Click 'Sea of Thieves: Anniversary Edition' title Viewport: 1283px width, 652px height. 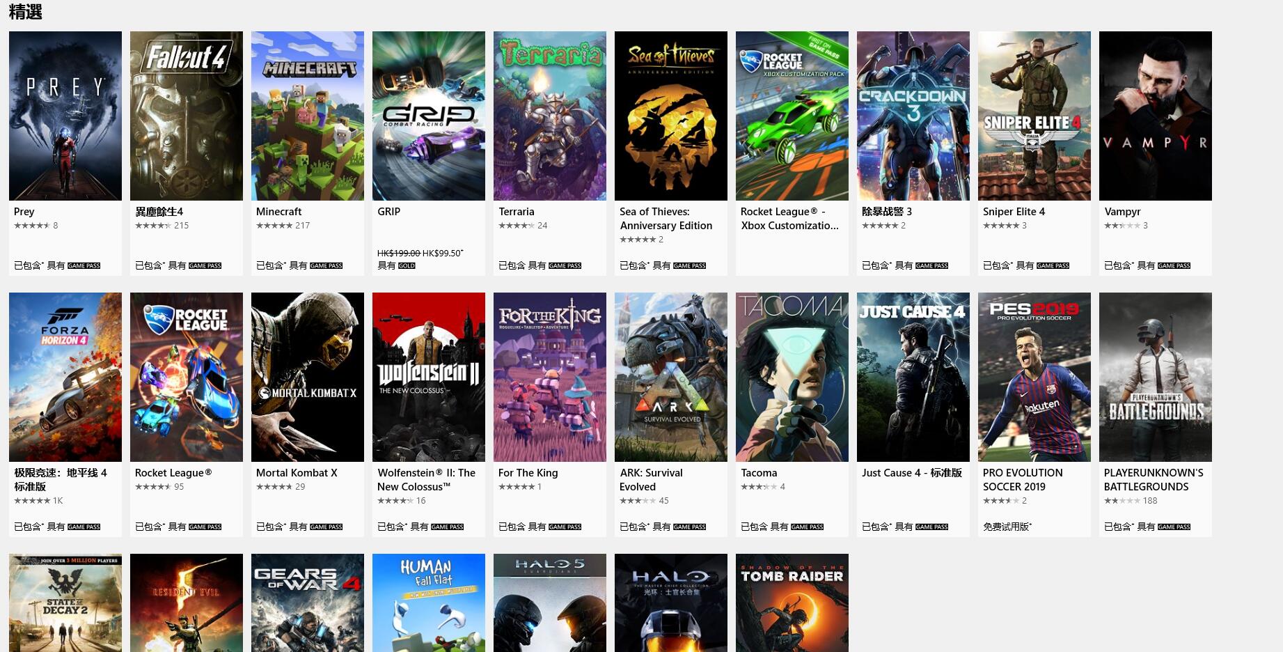(666, 219)
